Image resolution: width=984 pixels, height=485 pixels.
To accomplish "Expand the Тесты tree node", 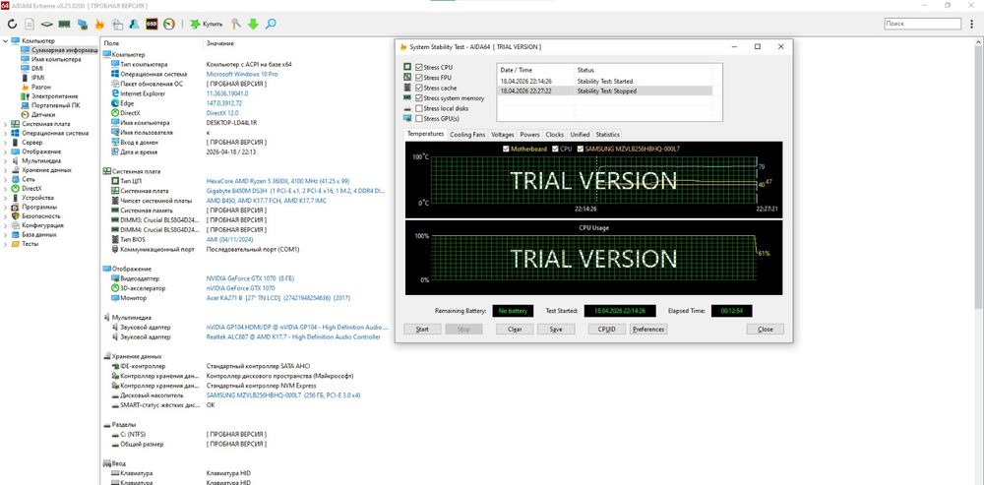I will tap(6, 243).
